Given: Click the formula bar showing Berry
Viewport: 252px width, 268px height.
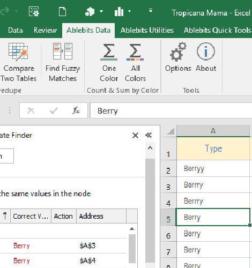Looking at the screenshot, I should [x=171, y=110].
